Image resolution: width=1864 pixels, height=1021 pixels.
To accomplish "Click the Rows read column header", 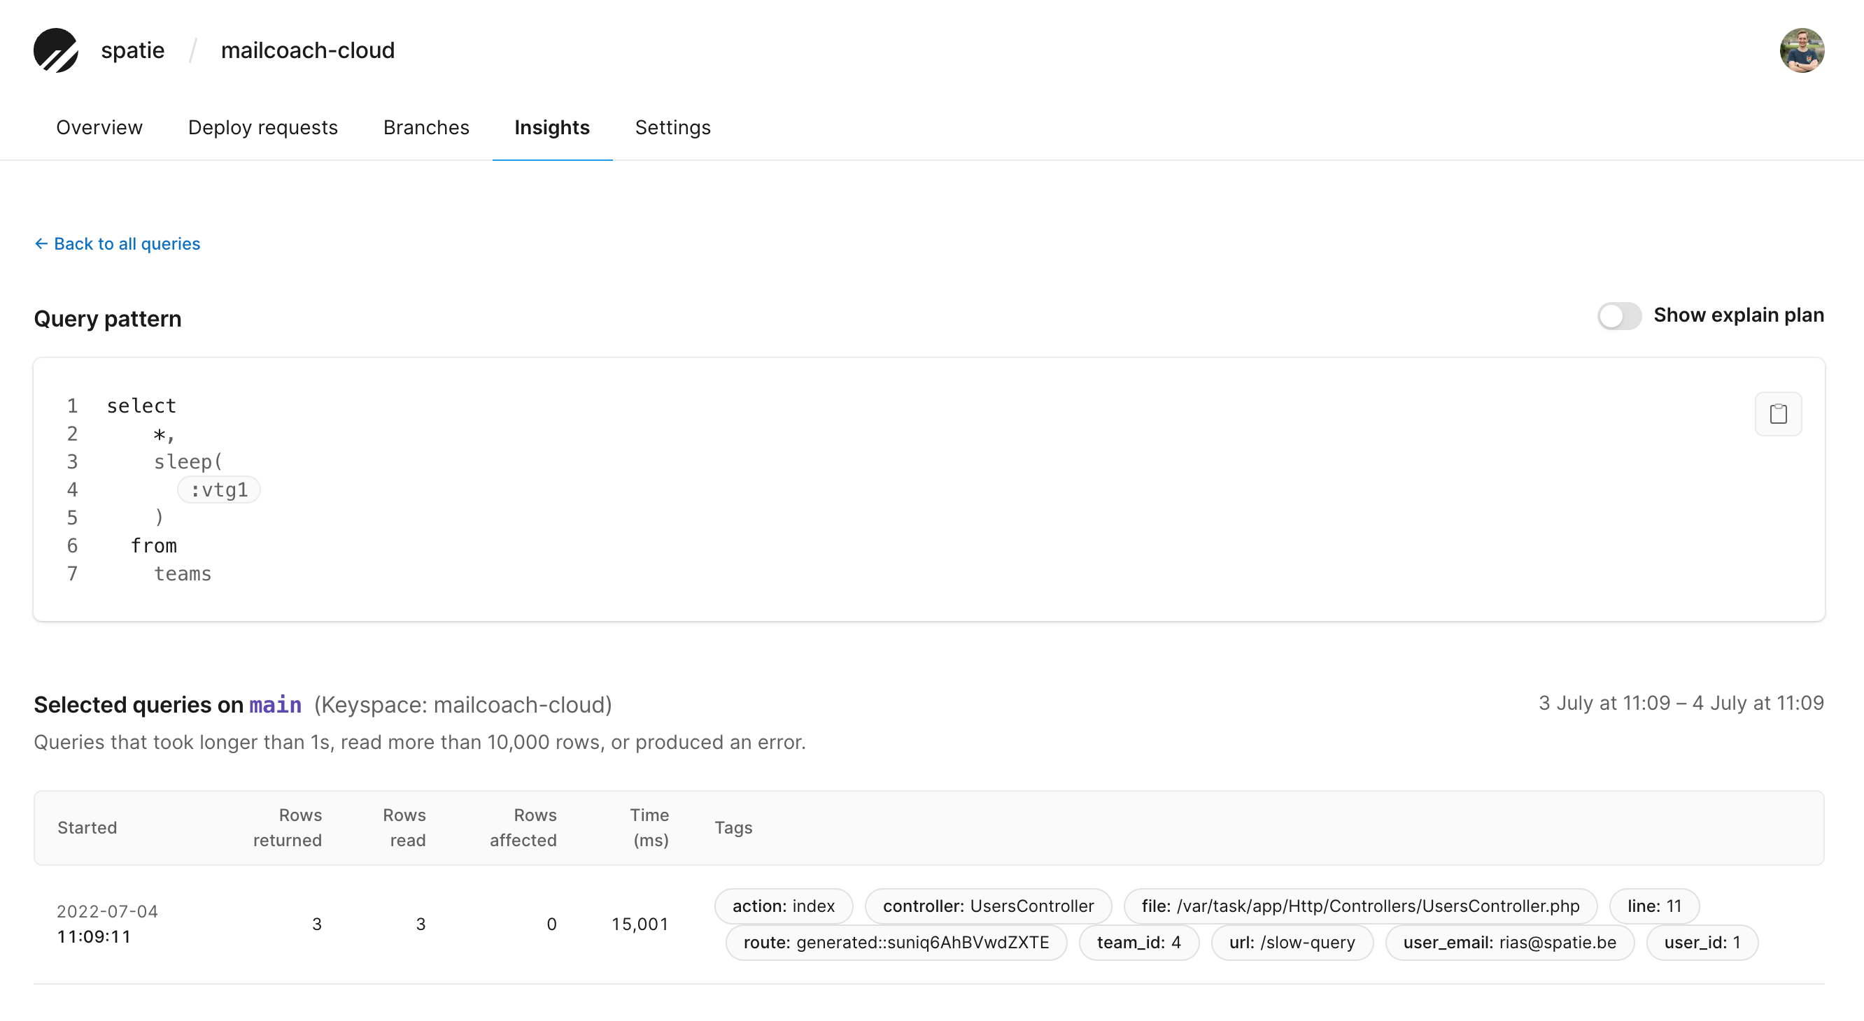I will tap(404, 828).
